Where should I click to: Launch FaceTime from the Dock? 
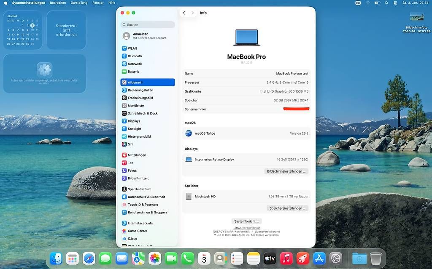click(x=171, y=258)
